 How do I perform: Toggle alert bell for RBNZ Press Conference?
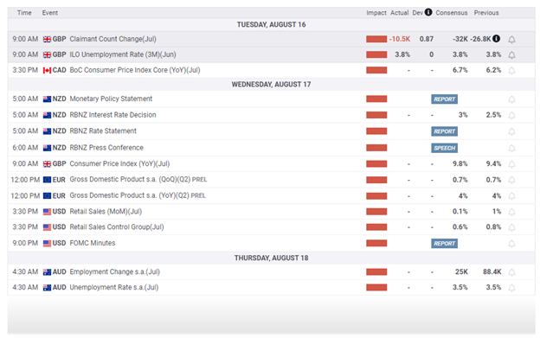[511, 148]
